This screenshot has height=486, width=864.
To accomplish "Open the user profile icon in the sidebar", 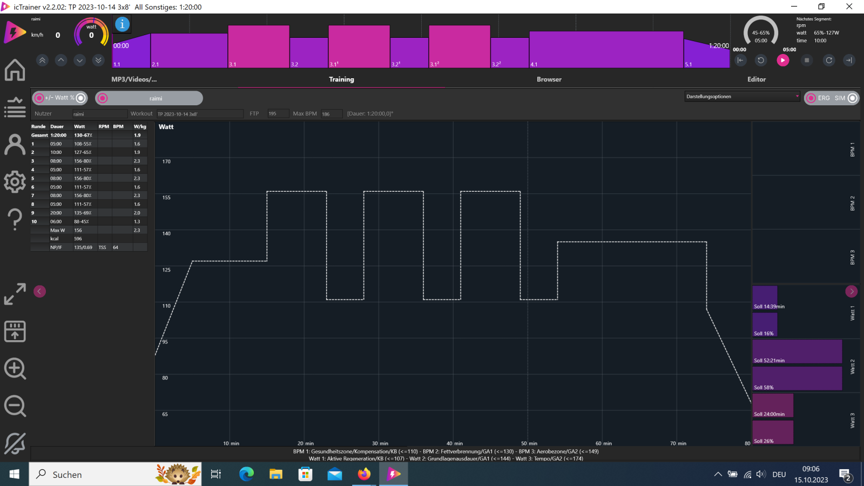I will tap(15, 145).
